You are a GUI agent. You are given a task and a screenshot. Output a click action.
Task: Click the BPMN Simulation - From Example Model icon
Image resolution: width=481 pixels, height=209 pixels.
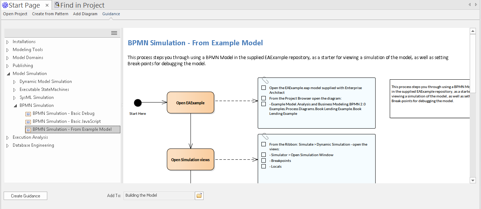[x=28, y=129]
